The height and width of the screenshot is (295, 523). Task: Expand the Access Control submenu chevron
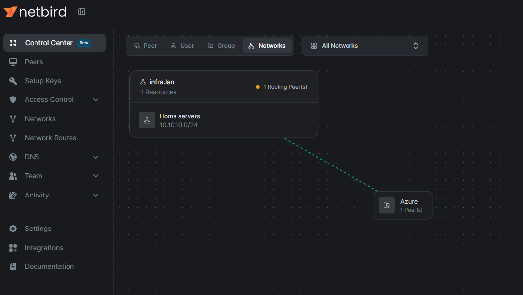pos(96,100)
